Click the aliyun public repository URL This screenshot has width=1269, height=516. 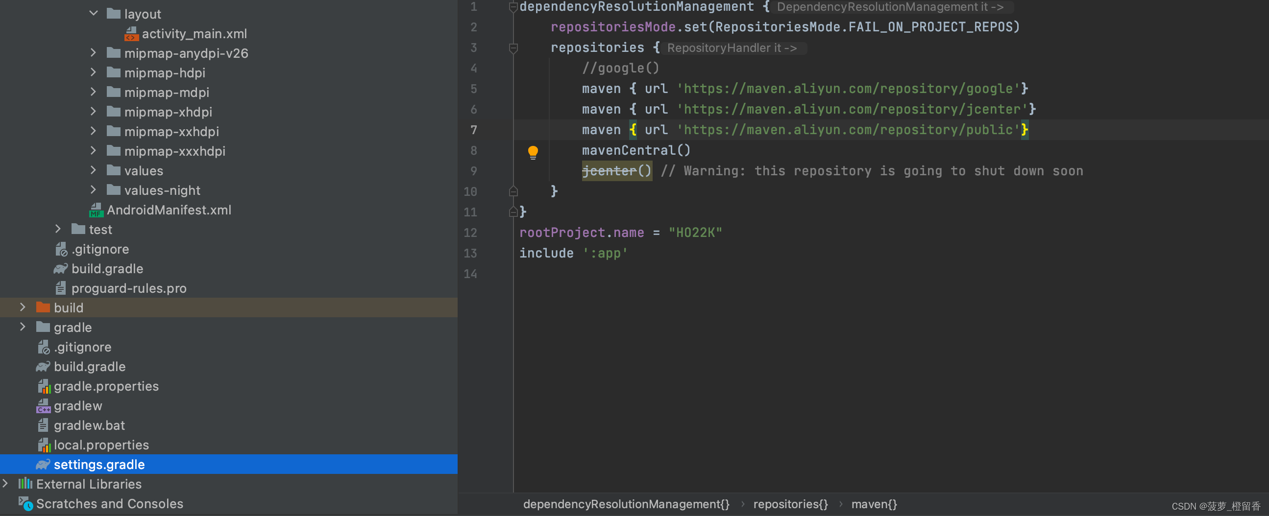point(848,130)
